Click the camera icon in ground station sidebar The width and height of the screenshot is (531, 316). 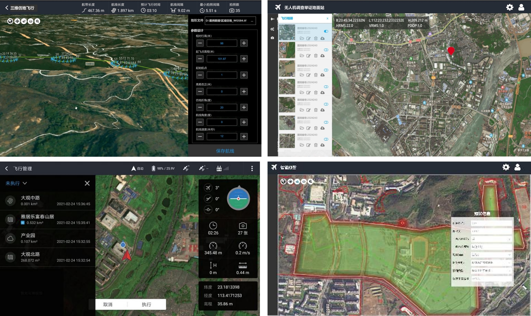point(272,38)
